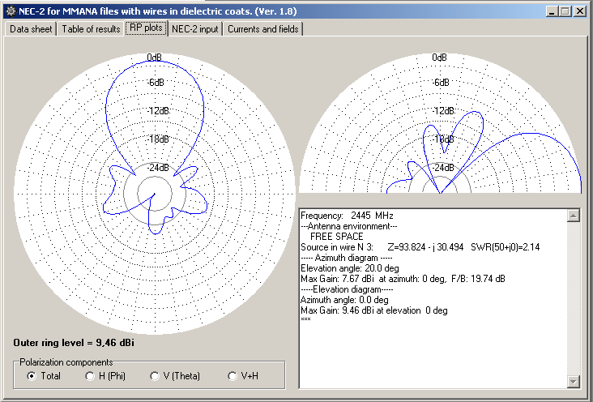The height and width of the screenshot is (402, 593).
Task: Click the elevation radiation pattern plot
Action: point(440,123)
